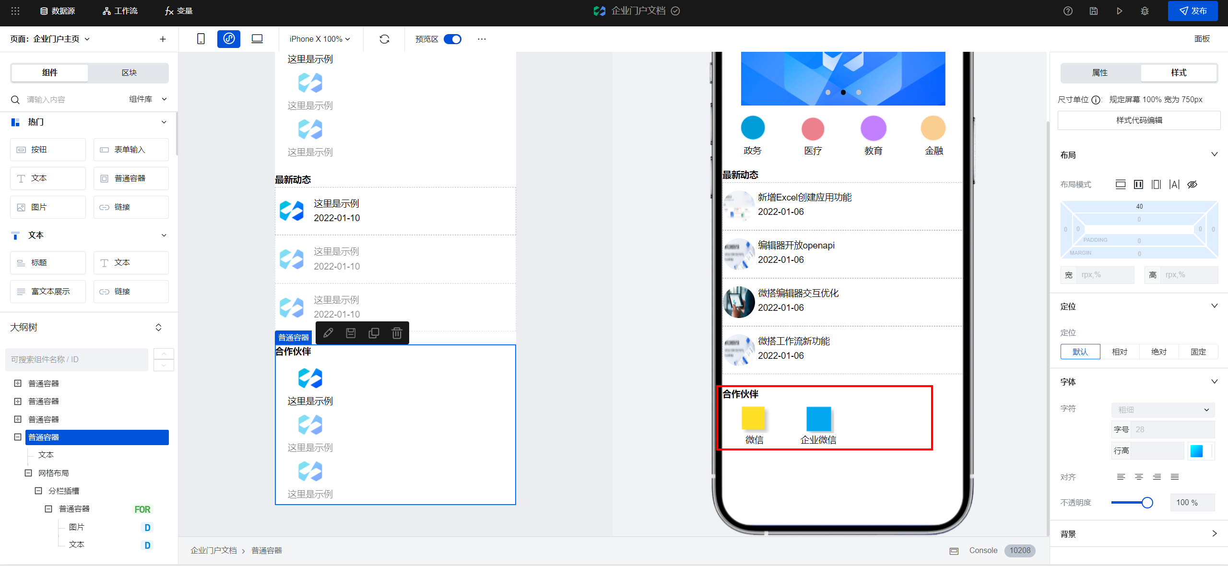Viewport: 1228px width, 566px height.
Task: Click the link component icon
Action: click(104, 207)
